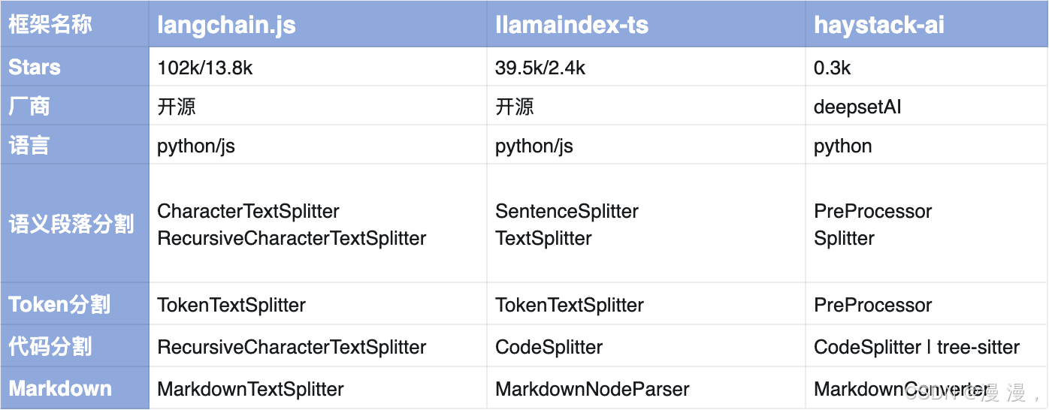The height and width of the screenshot is (410, 1049).
Task: Click the CSDN watermark text
Action: (969, 392)
